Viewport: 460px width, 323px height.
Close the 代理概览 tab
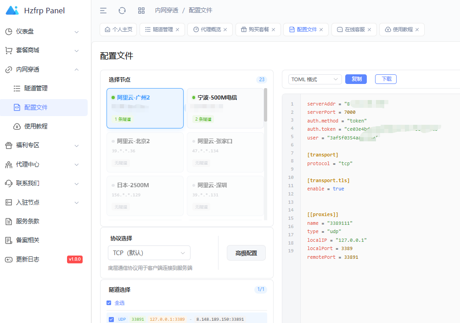[225, 30]
